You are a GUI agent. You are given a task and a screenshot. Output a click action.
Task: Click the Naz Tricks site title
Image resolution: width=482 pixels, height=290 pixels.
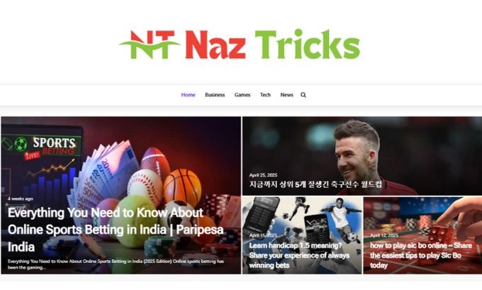272,44
